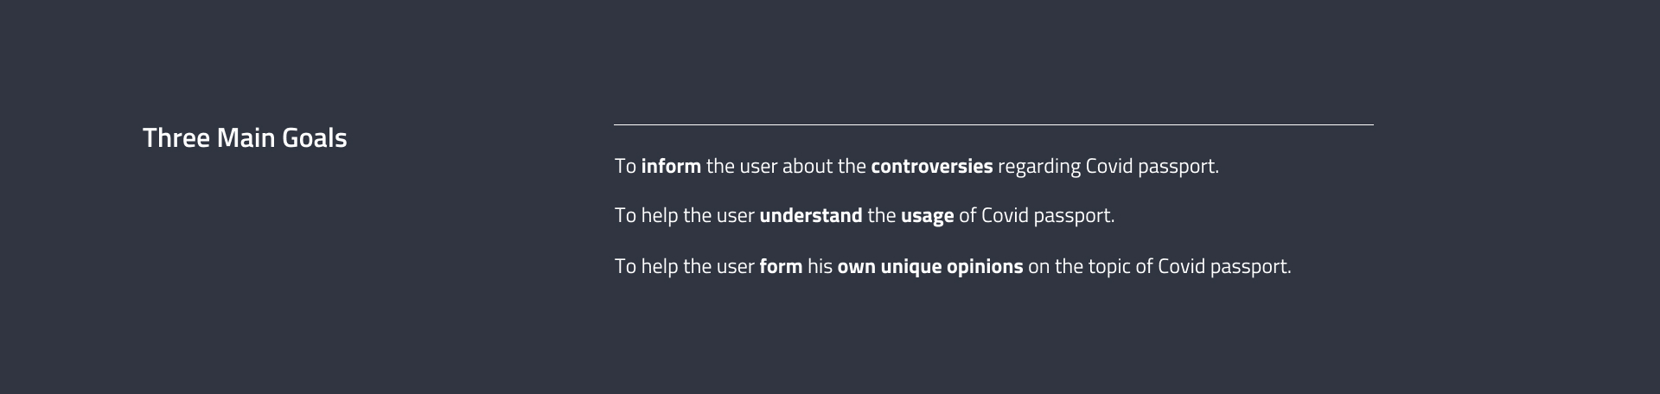
Task: Click the bold word "usage"
Action: (927, 215)
